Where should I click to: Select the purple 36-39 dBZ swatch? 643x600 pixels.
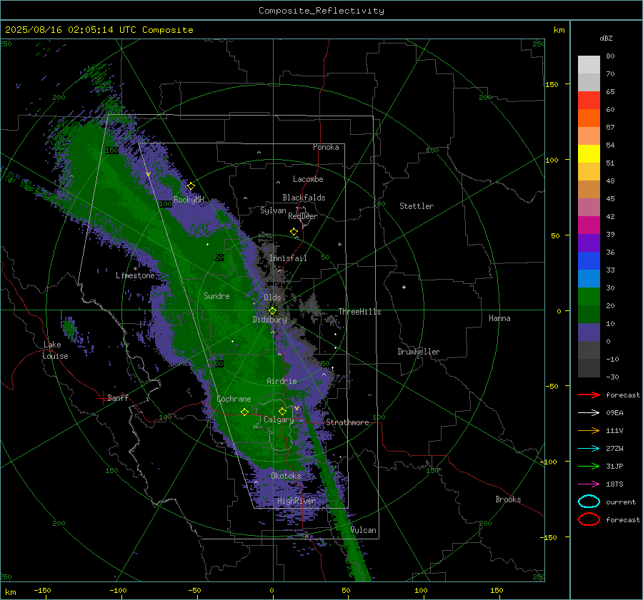pyautogui.click(x=589, y=243)
